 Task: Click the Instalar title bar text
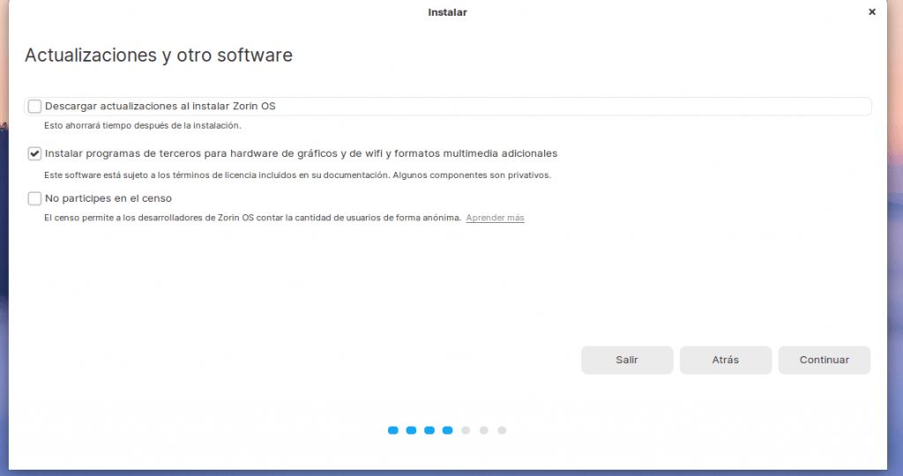click(x=447, y=12)
